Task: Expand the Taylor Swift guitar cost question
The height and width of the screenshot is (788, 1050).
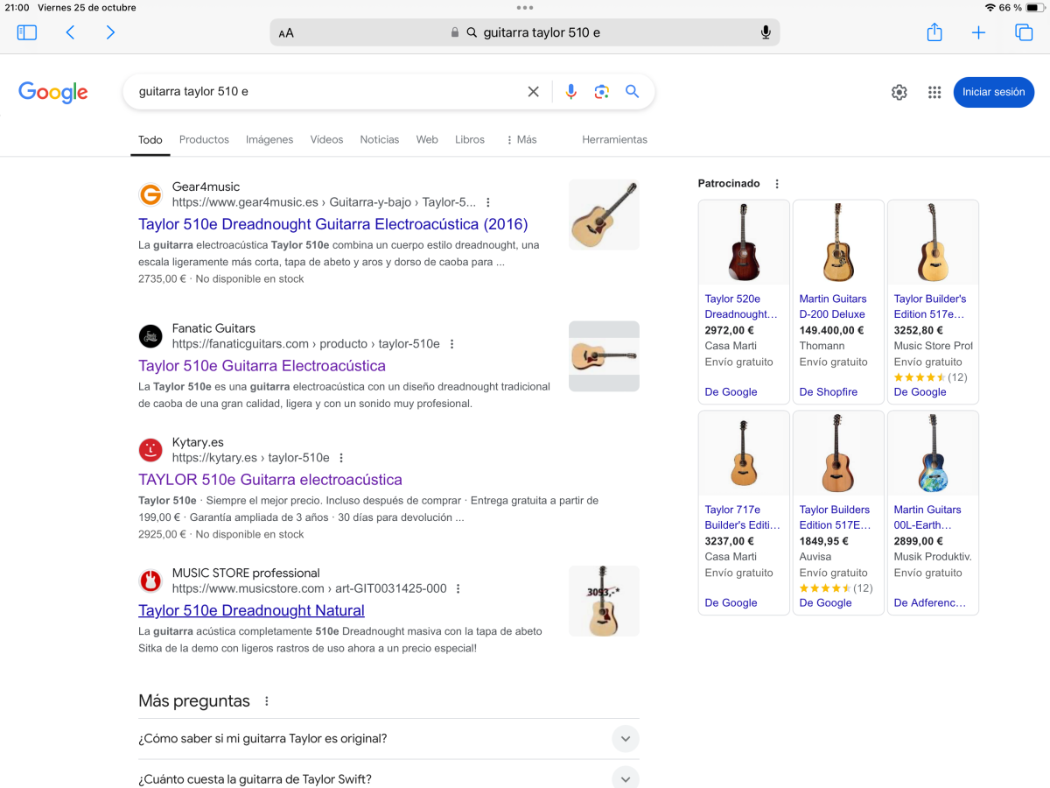Action: tap(625, 778)
